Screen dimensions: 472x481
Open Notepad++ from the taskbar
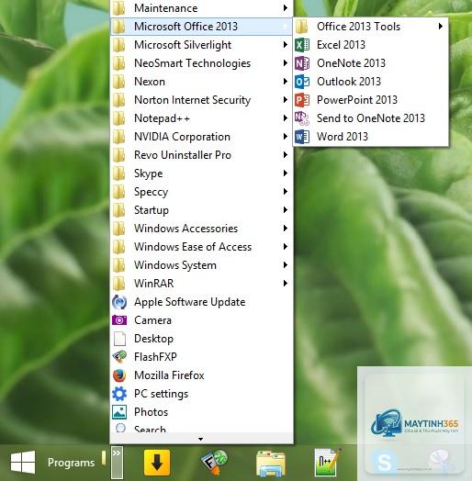click(x=327, y=463)
